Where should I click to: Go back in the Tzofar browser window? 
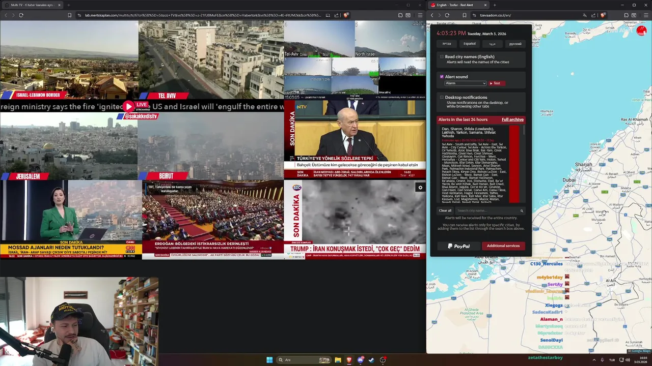[432, 15]
